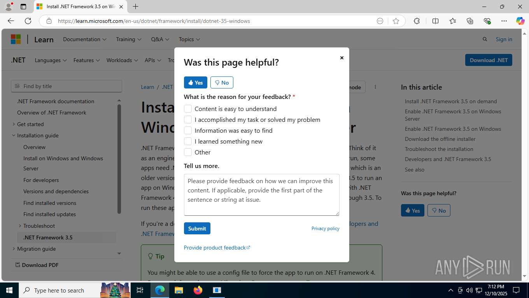This screenshot has width=529, height=298.
Task: Click Sign in
Action: click(x=504, y=39)
